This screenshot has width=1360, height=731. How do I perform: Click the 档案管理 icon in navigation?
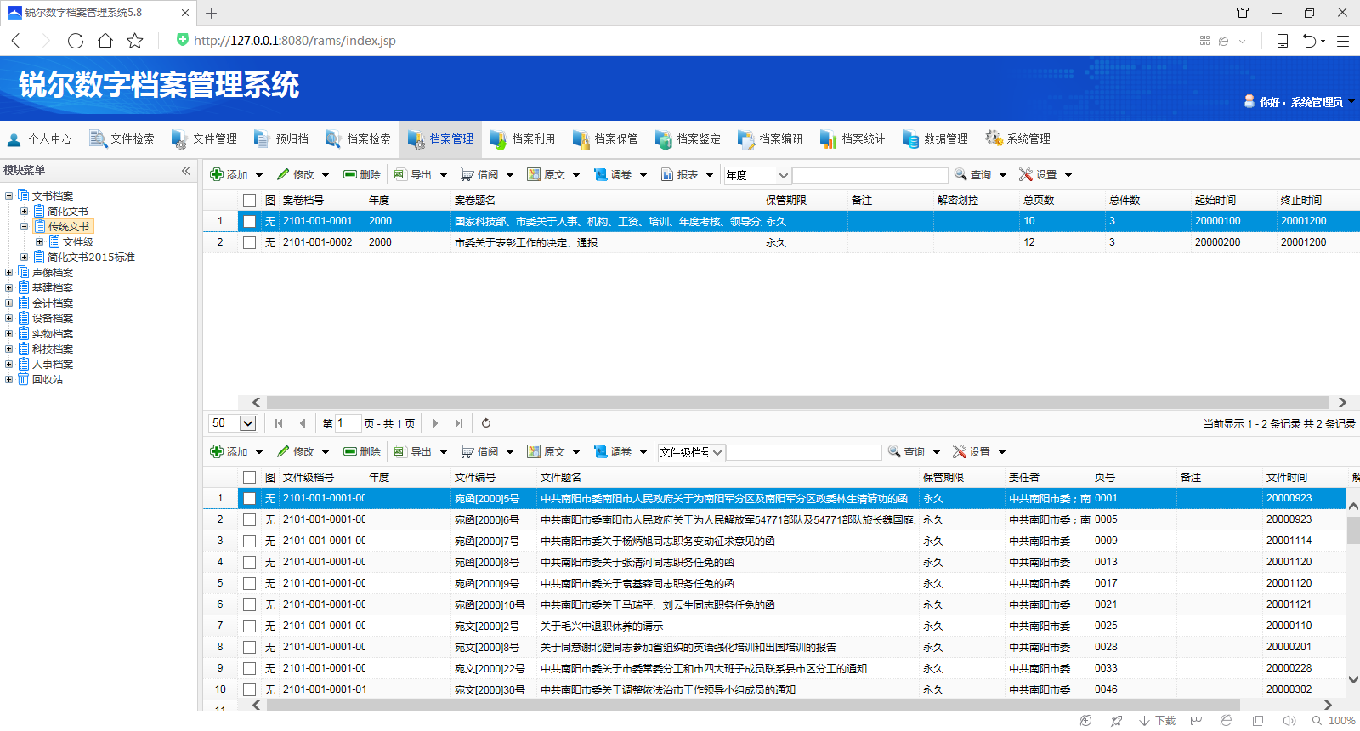pyautogui.click(x=416, y=139)
